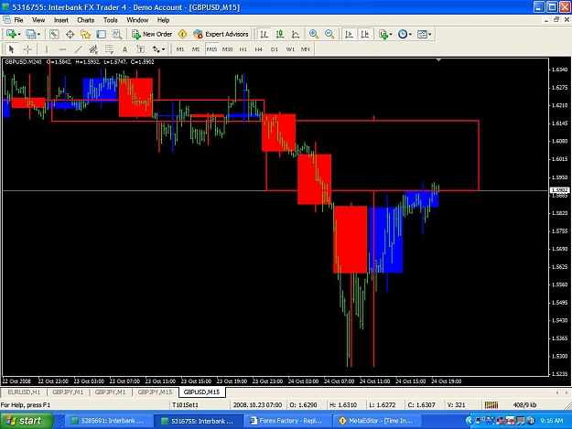Select the Text 'A' tool
This screenshot has height=429, width=572.
click(x=124, y=49)
